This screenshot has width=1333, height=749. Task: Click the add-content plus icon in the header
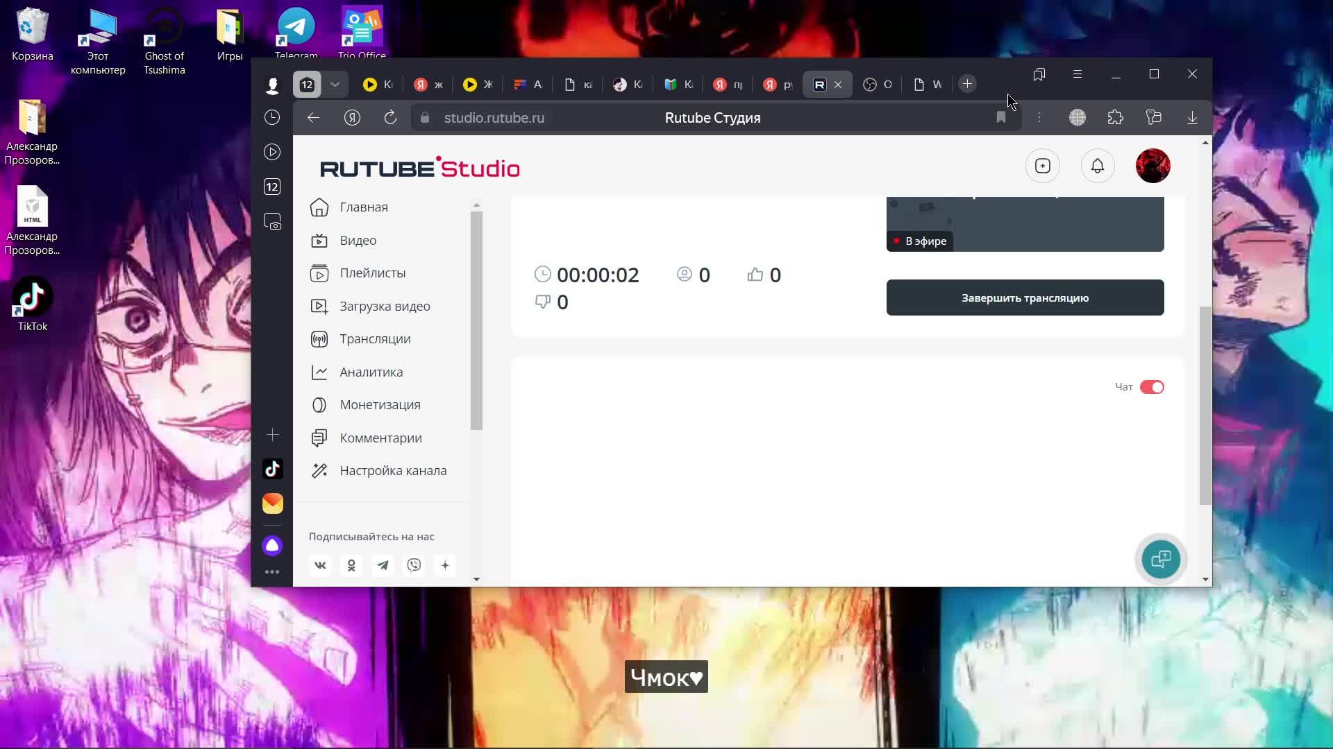coord(1042,166)
